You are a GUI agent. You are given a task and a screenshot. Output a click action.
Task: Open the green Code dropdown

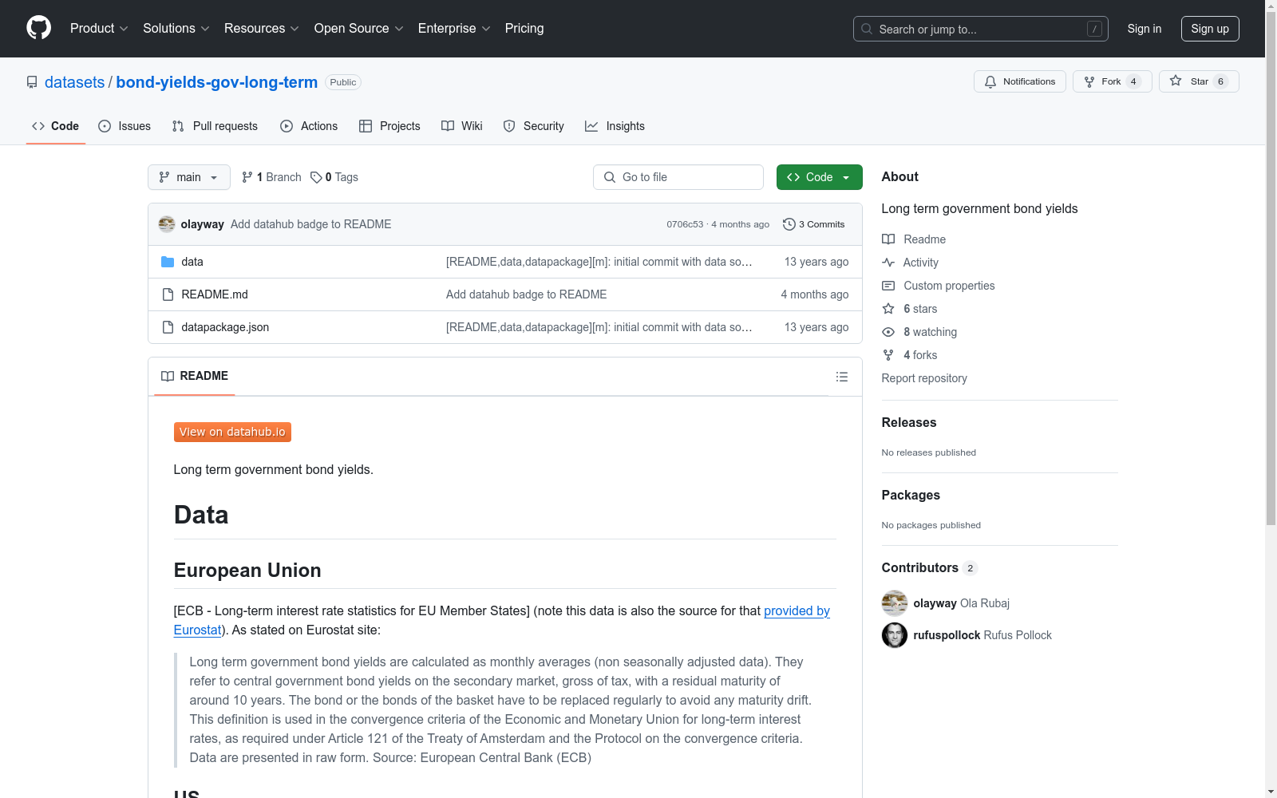pyautogui.click(x=820, y=177)
